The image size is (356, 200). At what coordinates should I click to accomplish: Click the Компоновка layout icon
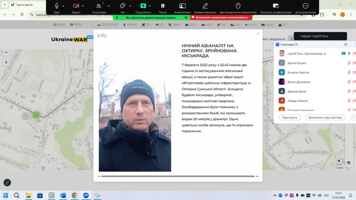click(x=182, y=6)
